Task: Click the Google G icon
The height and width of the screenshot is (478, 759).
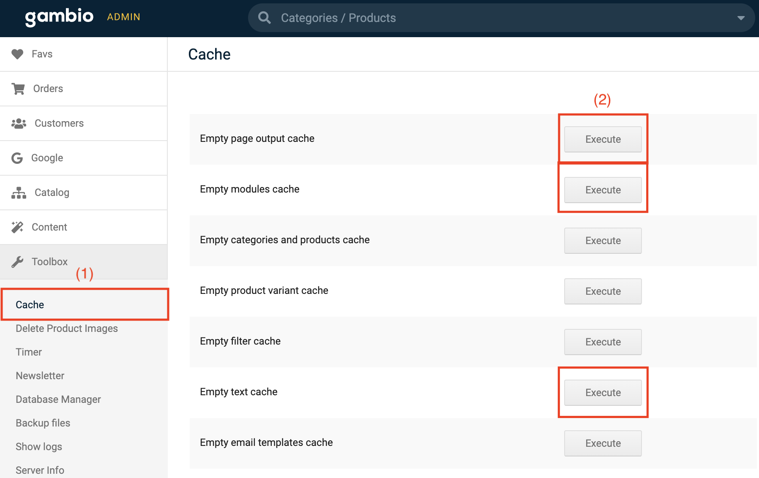Action: point(17,158)
